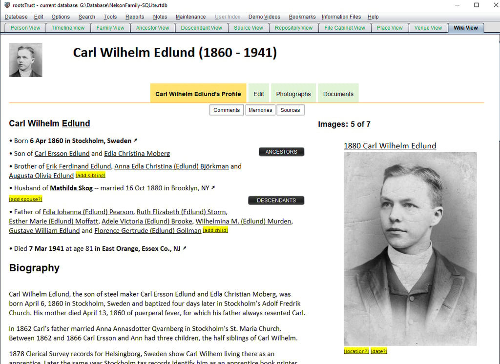Open mother Edla Christina Moberg's profile
The width and height of the screenshot is (500, 364).
(x=137, y=153)
